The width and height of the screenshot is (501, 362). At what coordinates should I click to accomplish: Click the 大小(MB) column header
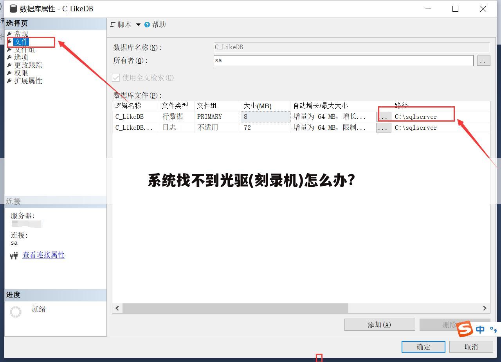pyautogui.click(x=265, y=106)
